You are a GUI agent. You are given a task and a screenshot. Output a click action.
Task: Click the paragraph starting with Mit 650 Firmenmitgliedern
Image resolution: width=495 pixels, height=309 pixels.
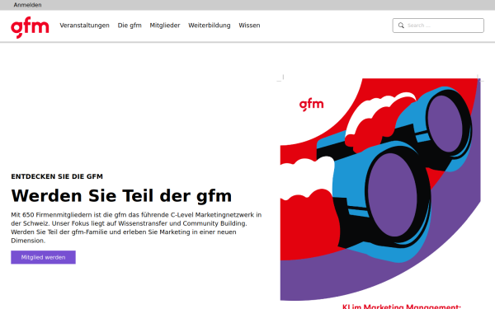136,227
